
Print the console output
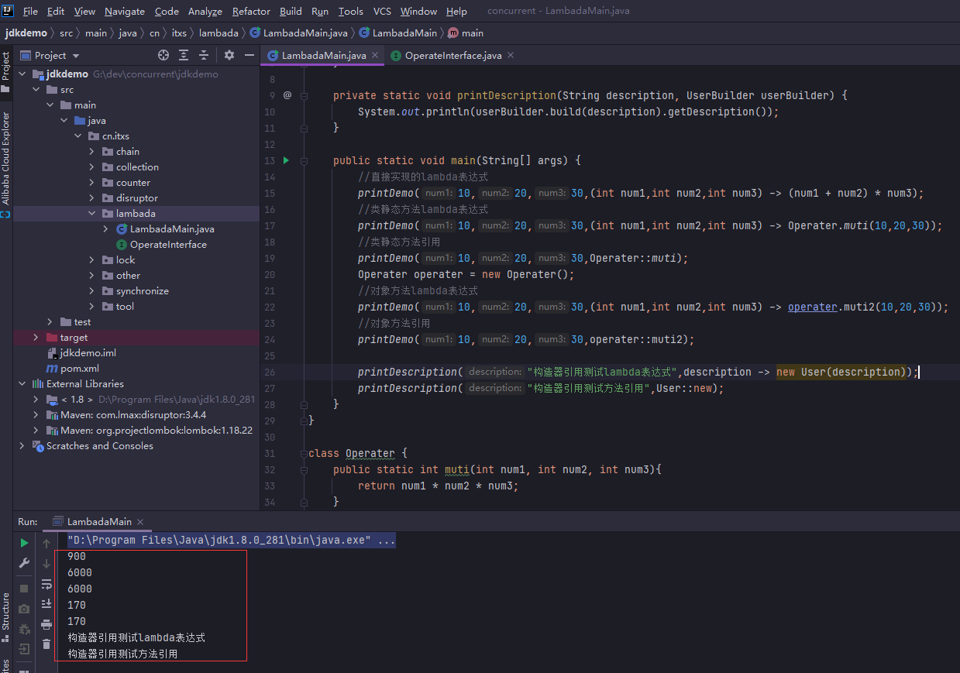(46, 623)
